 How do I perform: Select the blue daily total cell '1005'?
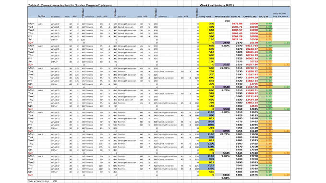pyautogui.click(x=206, y=122)
